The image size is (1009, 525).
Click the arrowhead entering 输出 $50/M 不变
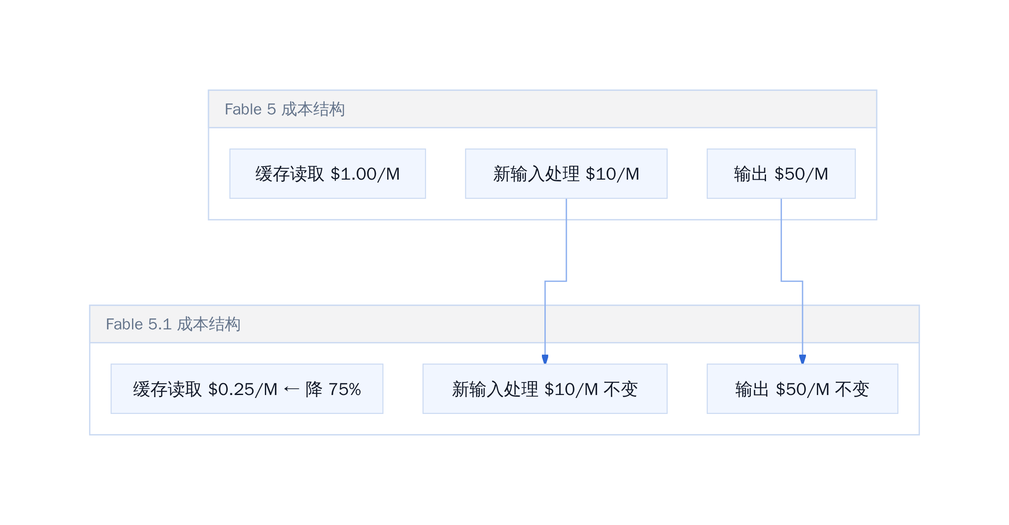[x=802, y=359]
